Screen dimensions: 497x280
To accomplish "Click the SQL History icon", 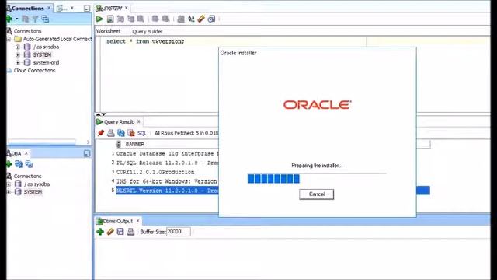I will click(211, 19).
